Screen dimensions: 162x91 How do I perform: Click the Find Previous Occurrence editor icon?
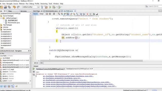62,14
